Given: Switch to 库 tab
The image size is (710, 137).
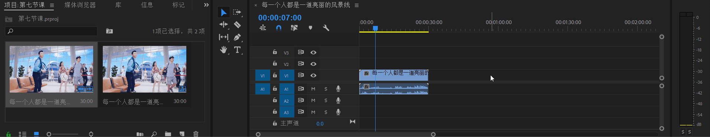Looking at the screenshot, I should coord(118,5).
